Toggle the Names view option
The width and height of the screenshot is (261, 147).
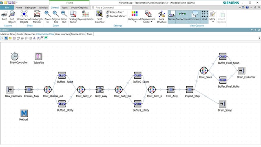[x=171, y=17]
